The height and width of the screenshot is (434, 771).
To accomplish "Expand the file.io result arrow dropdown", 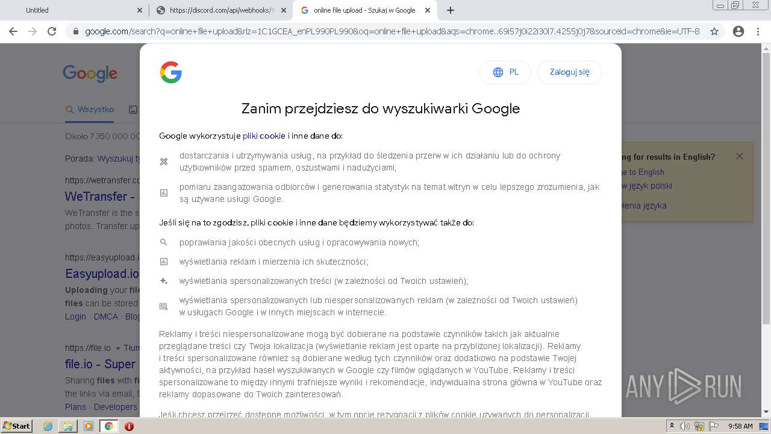I will (118, 348).
